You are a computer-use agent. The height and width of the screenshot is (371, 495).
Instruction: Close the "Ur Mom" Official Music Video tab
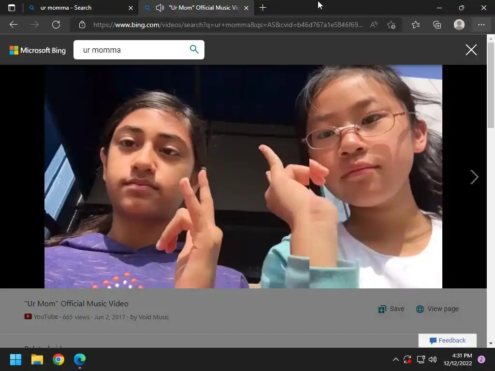click(246, 8)
